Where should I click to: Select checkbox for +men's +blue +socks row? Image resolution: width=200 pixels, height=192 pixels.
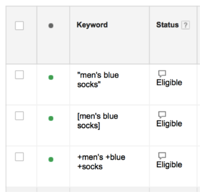coord(19,157)
